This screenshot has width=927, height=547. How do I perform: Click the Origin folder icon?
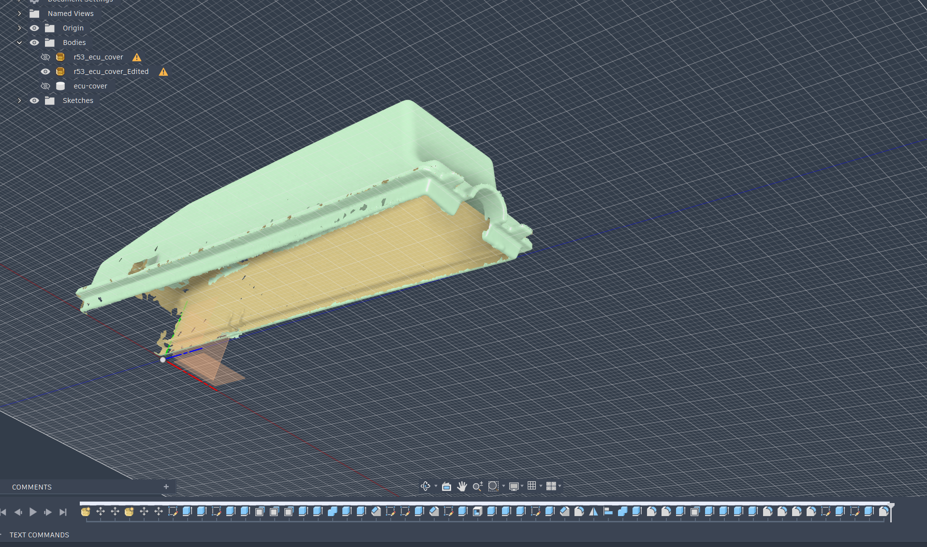point(50,28)
